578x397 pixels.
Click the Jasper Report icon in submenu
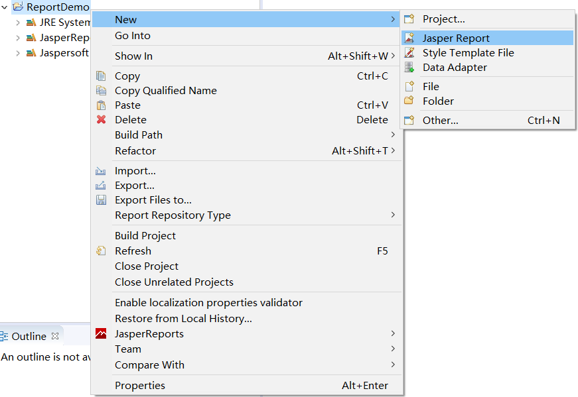pos(409,38)
